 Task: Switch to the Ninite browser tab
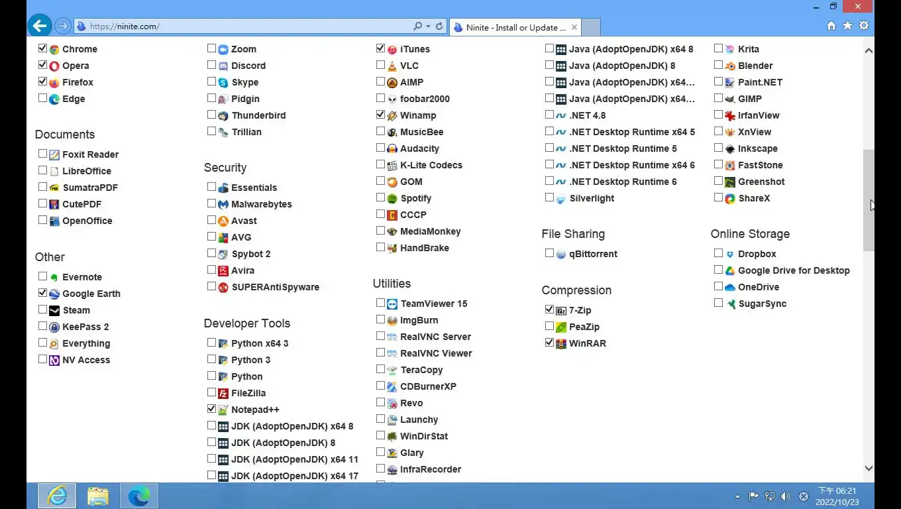tap(515, 27)
